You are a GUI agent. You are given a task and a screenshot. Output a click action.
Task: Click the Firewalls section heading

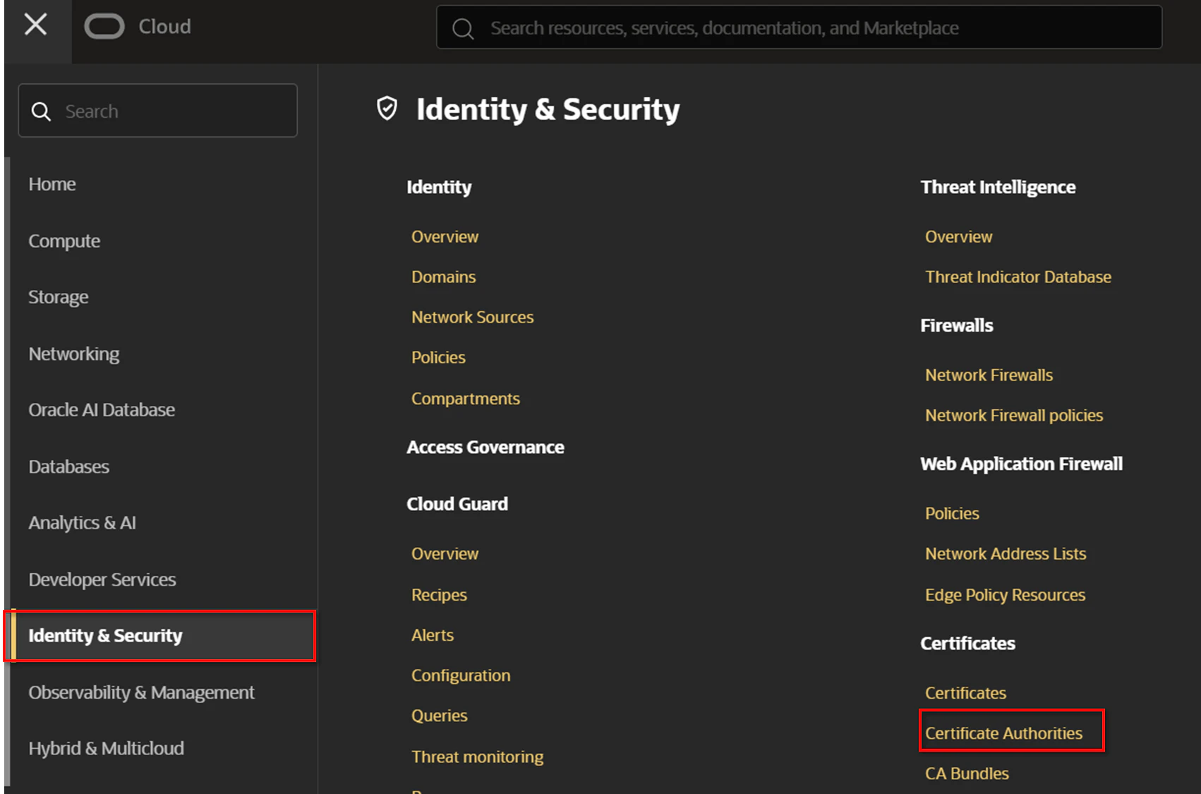957,325
